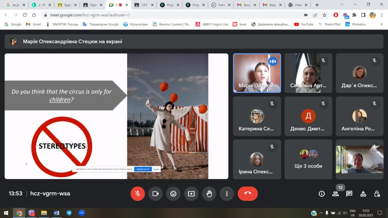Switch to the Trans browser tab
Viewport: 388px width, 218px height.
pos(220,5)
